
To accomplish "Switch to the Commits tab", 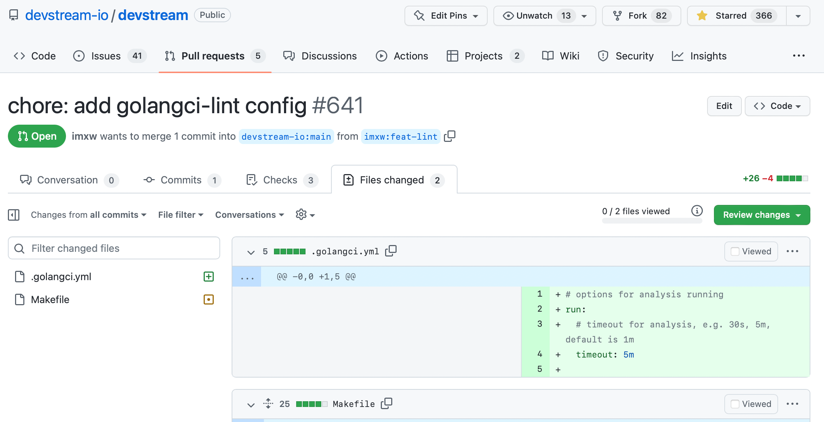I will coord(181,180).
